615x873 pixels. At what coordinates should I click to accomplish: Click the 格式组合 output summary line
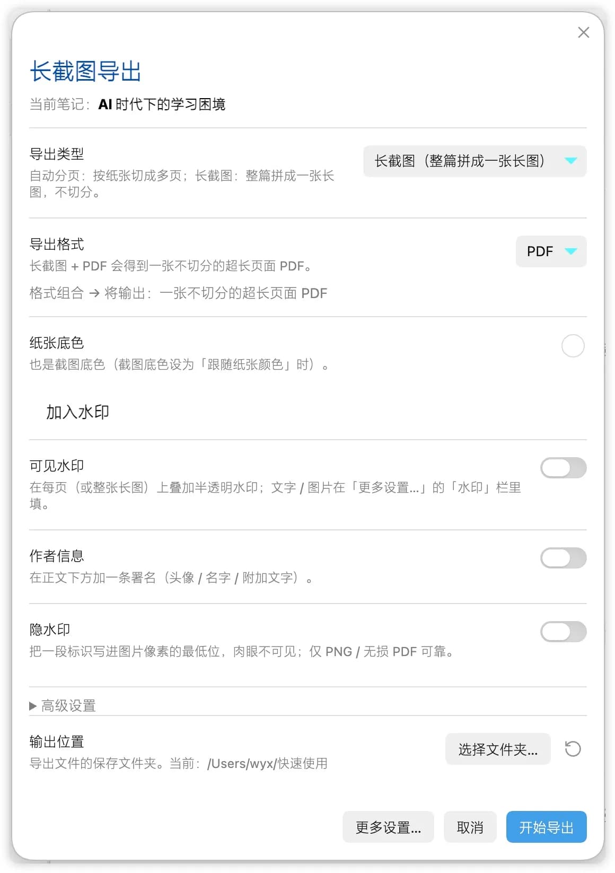(x=178, y=293)
